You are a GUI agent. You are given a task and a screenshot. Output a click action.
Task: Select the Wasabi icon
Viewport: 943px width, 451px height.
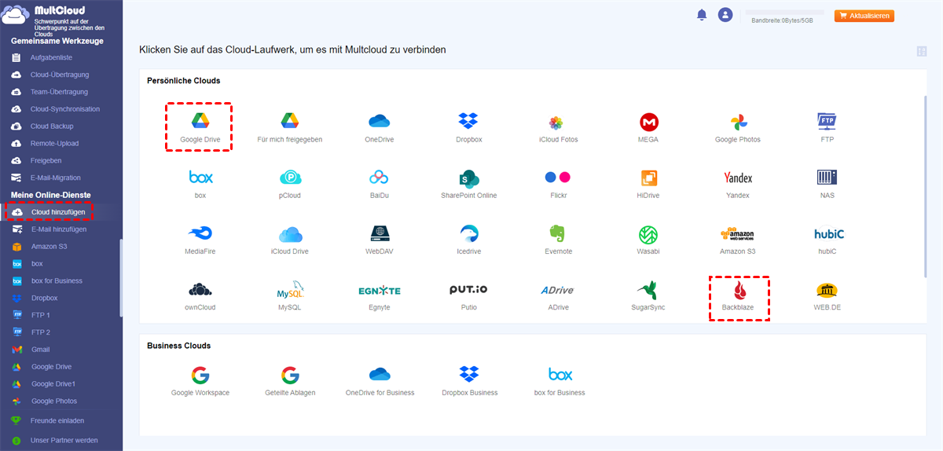tap(648, 234)
